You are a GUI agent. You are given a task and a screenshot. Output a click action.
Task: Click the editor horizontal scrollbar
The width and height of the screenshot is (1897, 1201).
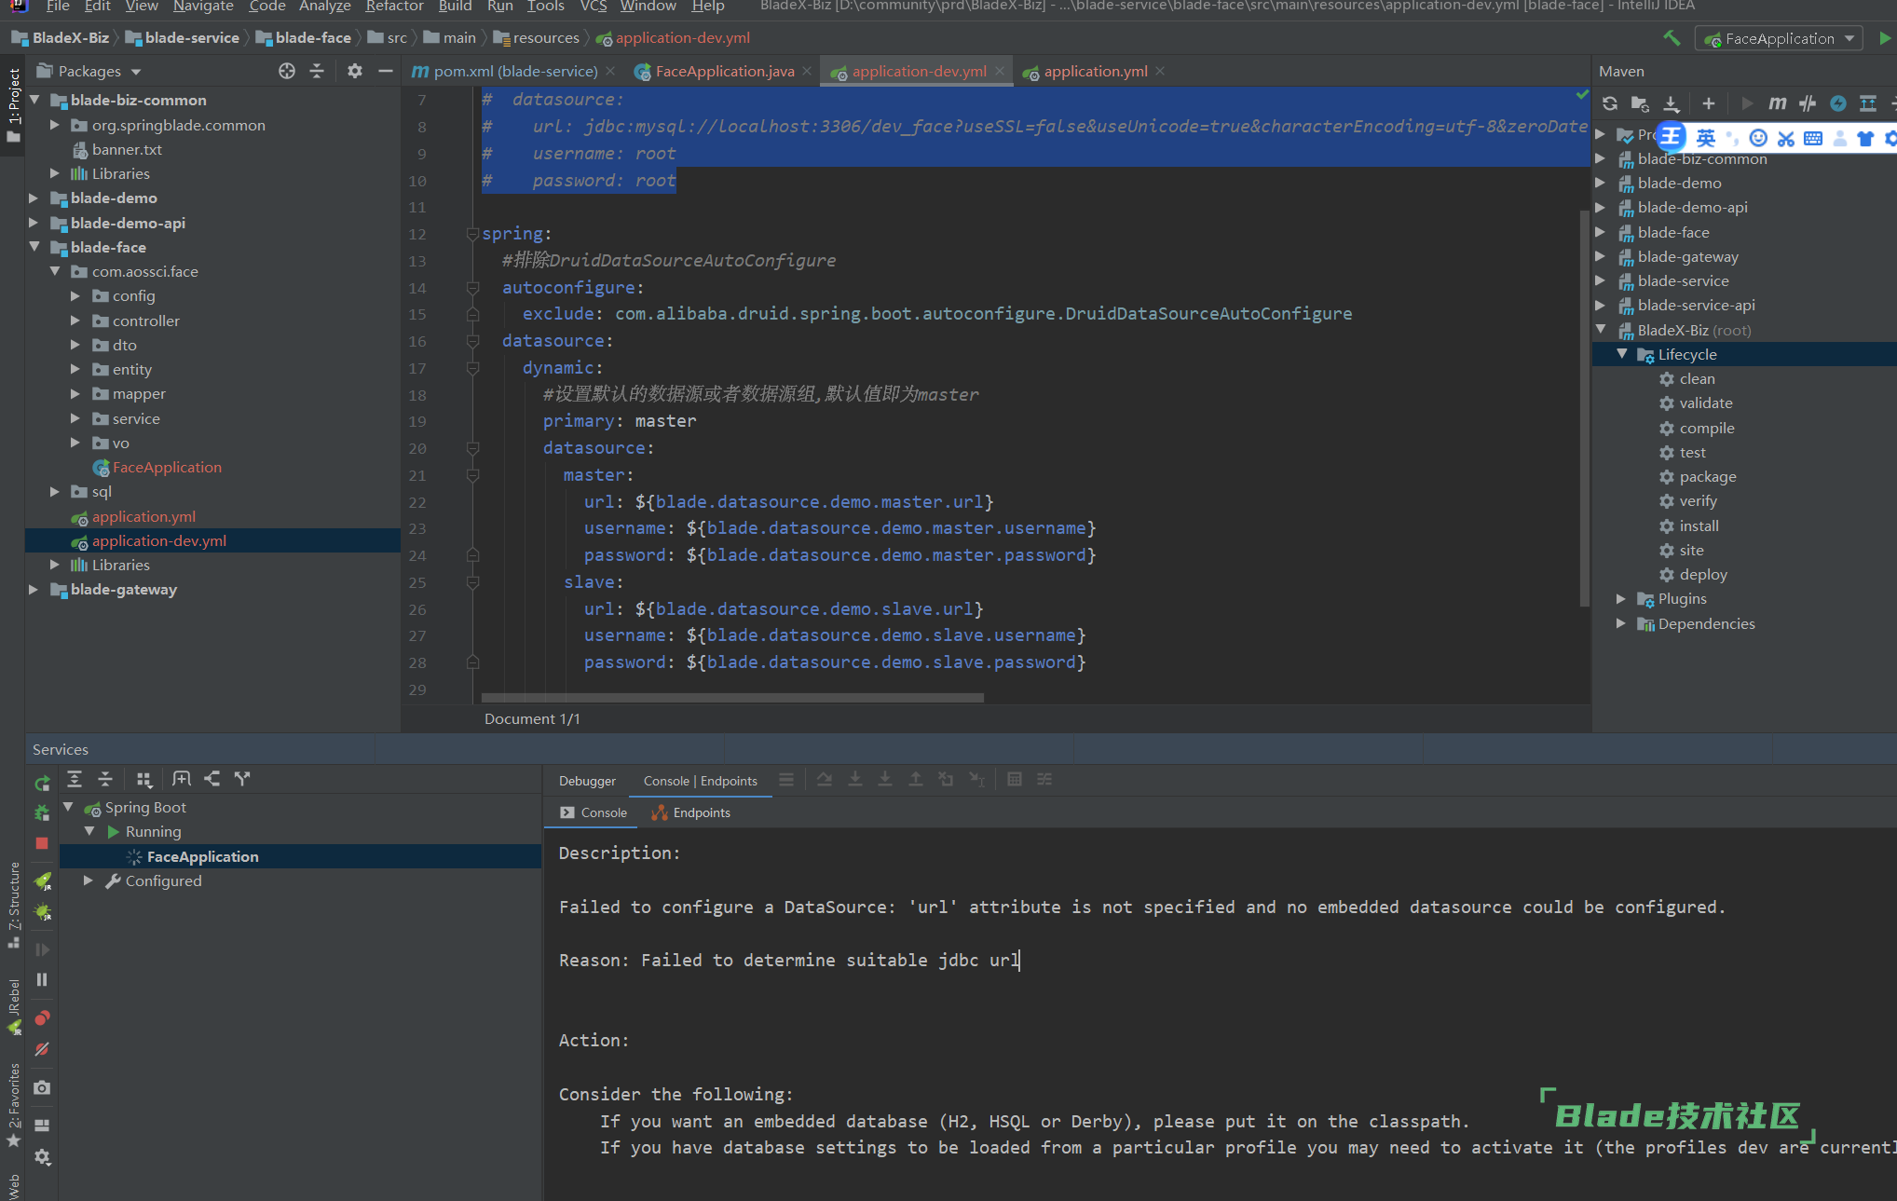pyautogui.click(x=732, y=698)
